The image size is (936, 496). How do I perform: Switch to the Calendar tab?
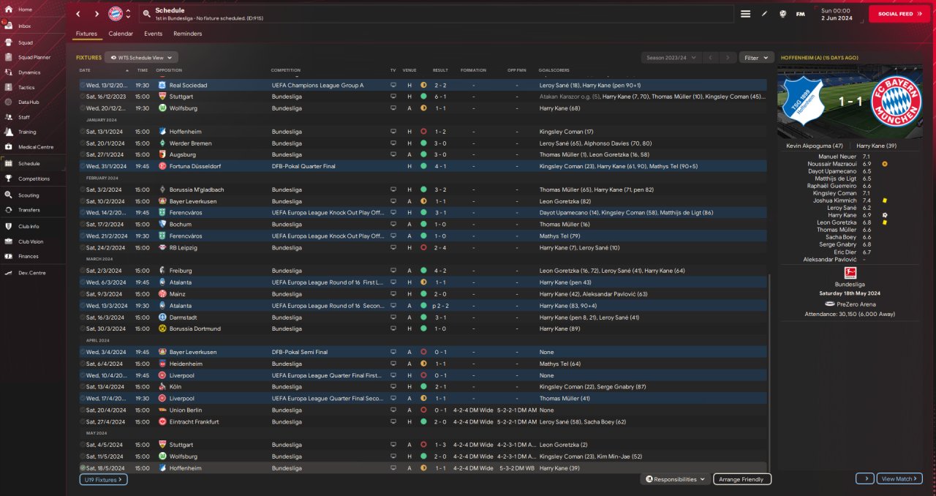click(121, 34)
